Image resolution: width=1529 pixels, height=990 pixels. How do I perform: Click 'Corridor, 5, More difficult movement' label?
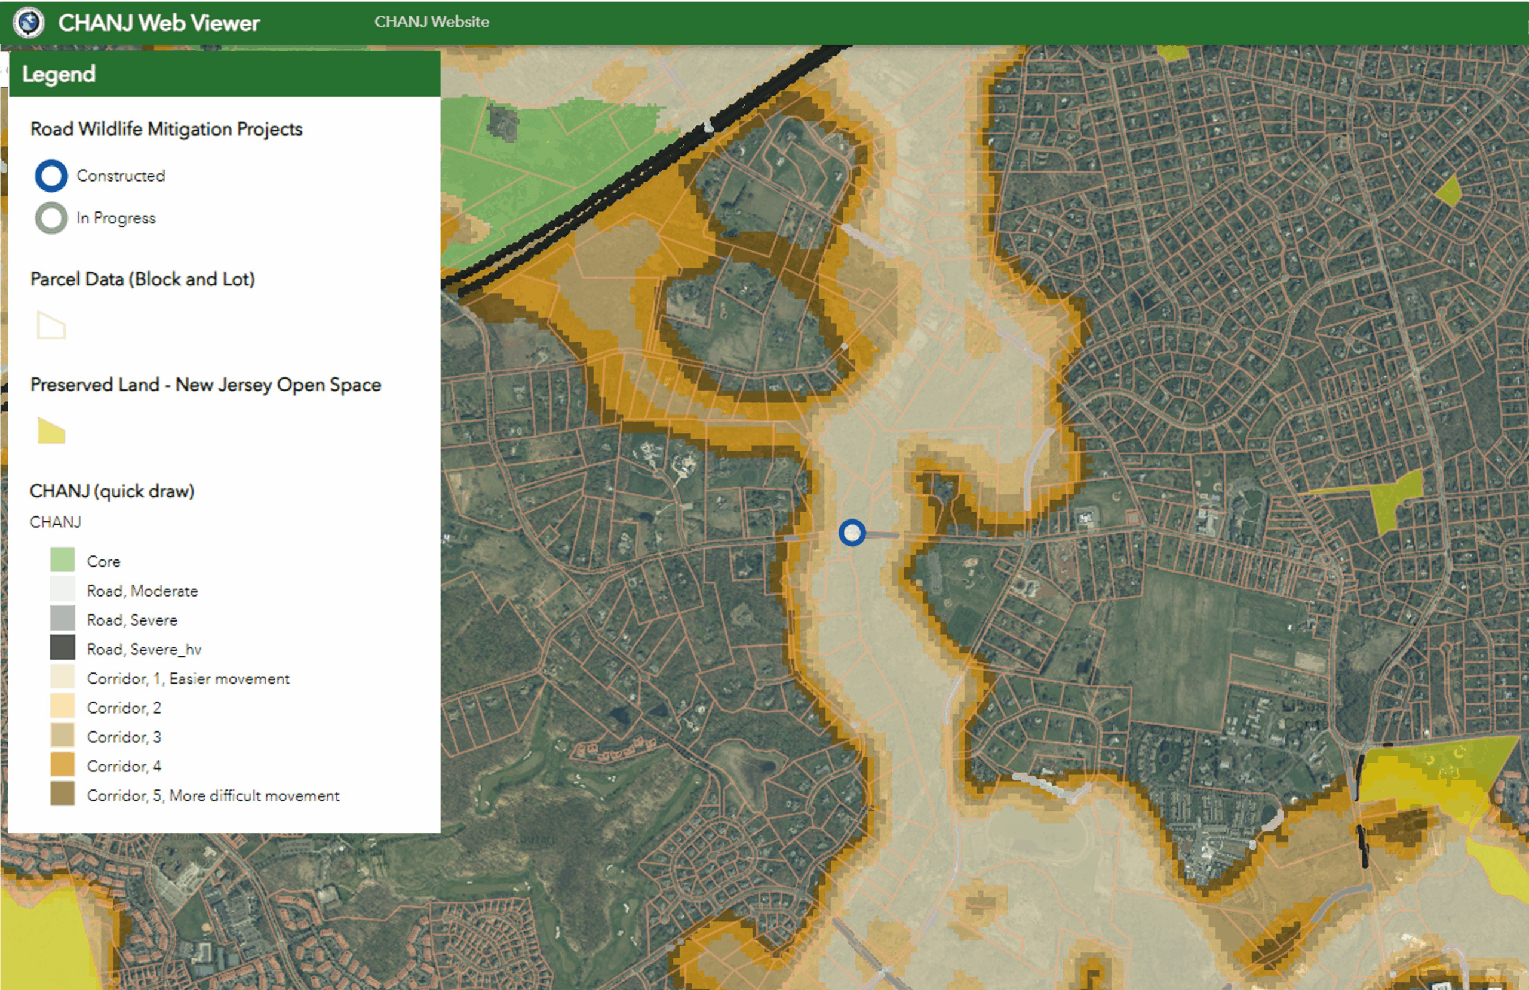click(213, 796)
